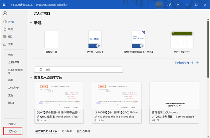Click the search magnifier icon

40,70
